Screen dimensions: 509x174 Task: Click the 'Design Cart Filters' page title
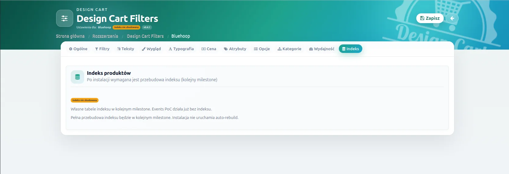coord(117,19)
